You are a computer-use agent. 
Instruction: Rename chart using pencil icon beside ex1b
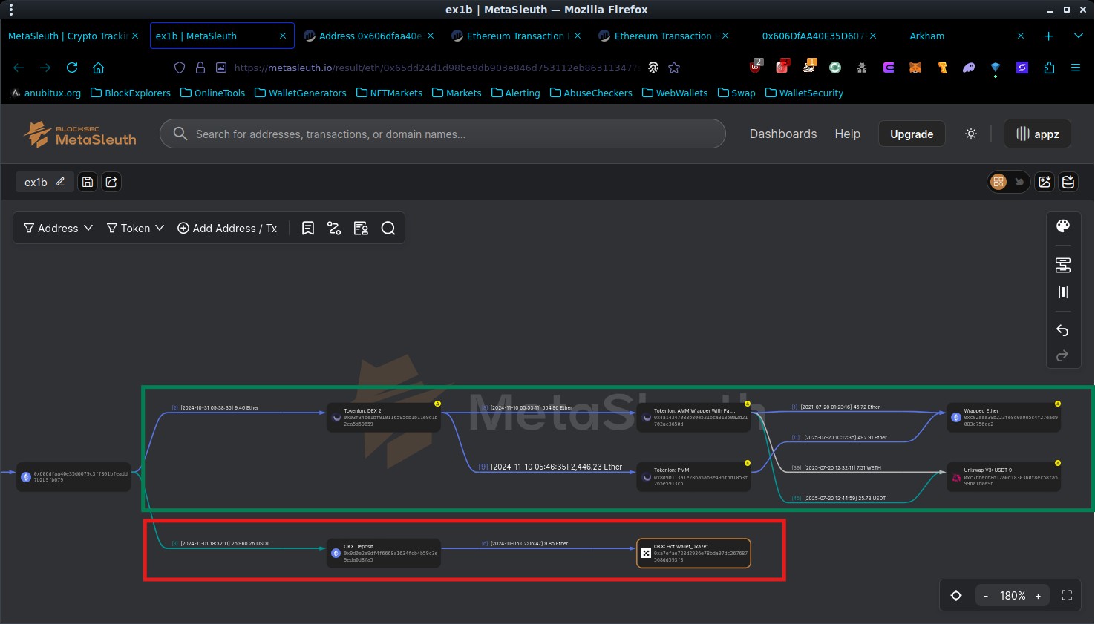click(60, 182)
